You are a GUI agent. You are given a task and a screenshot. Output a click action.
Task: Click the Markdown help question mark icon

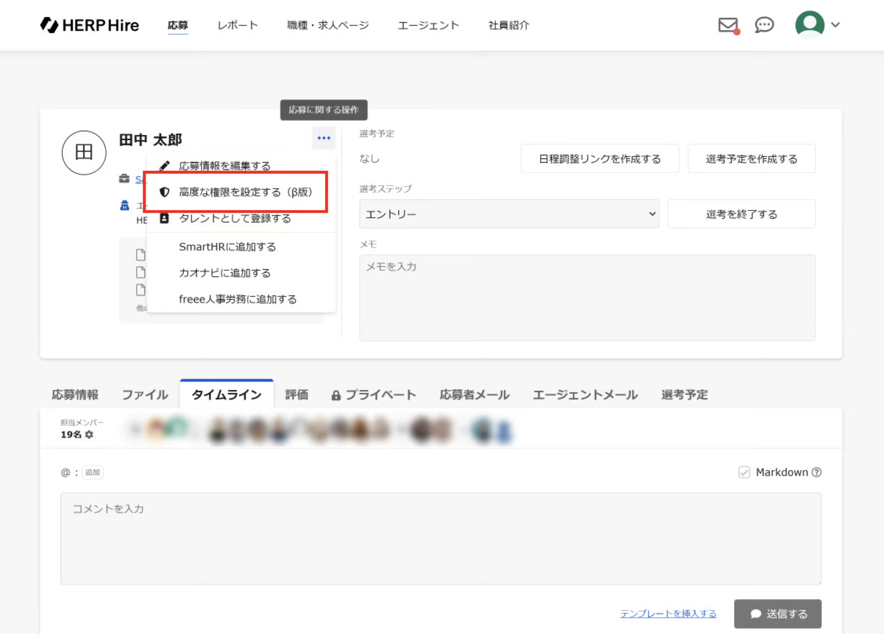click(x=817, y=472)
